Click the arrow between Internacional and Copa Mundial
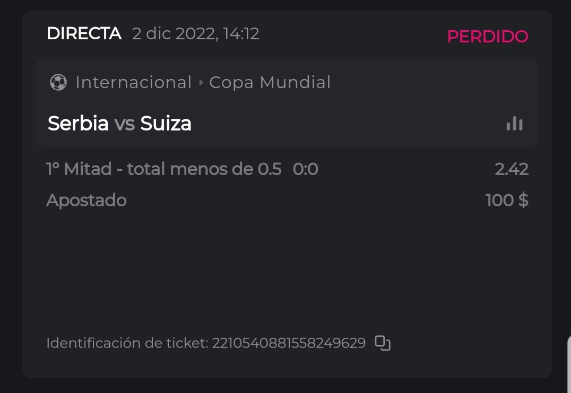571x393 pixels. click(201, 83)
